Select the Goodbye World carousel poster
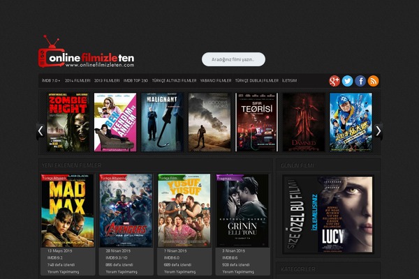The image size is (419, 279). [209, 122]
